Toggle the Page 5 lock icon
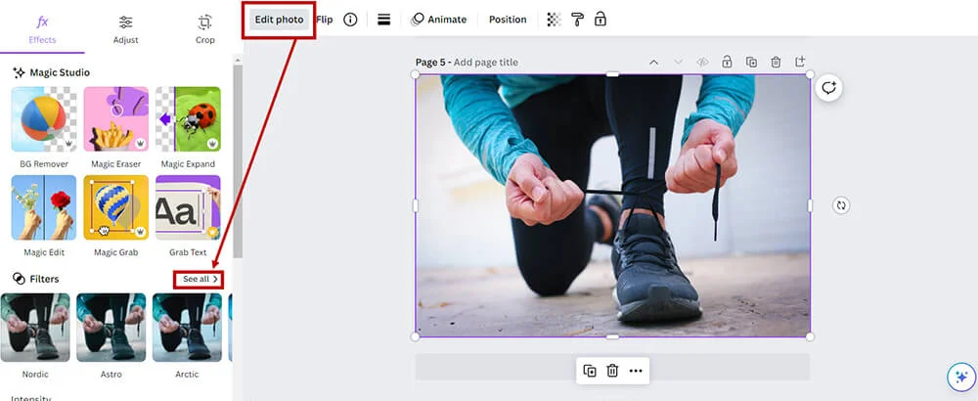 (x=727, y=63)
